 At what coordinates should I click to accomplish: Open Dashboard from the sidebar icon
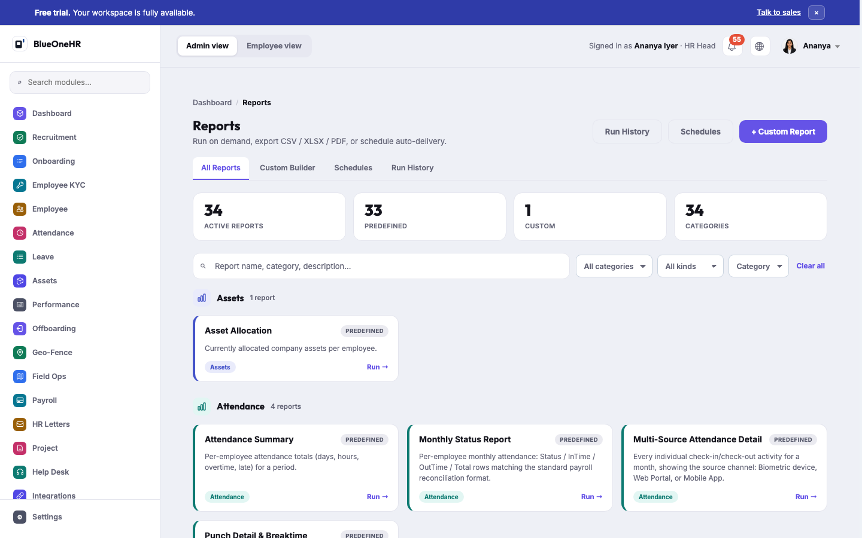20,113
